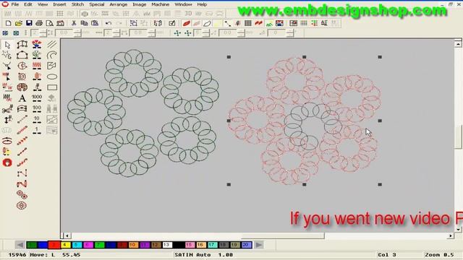Select the red circle stop icon
The width and height of the screenshot is (463, 260).
point(7,162)
